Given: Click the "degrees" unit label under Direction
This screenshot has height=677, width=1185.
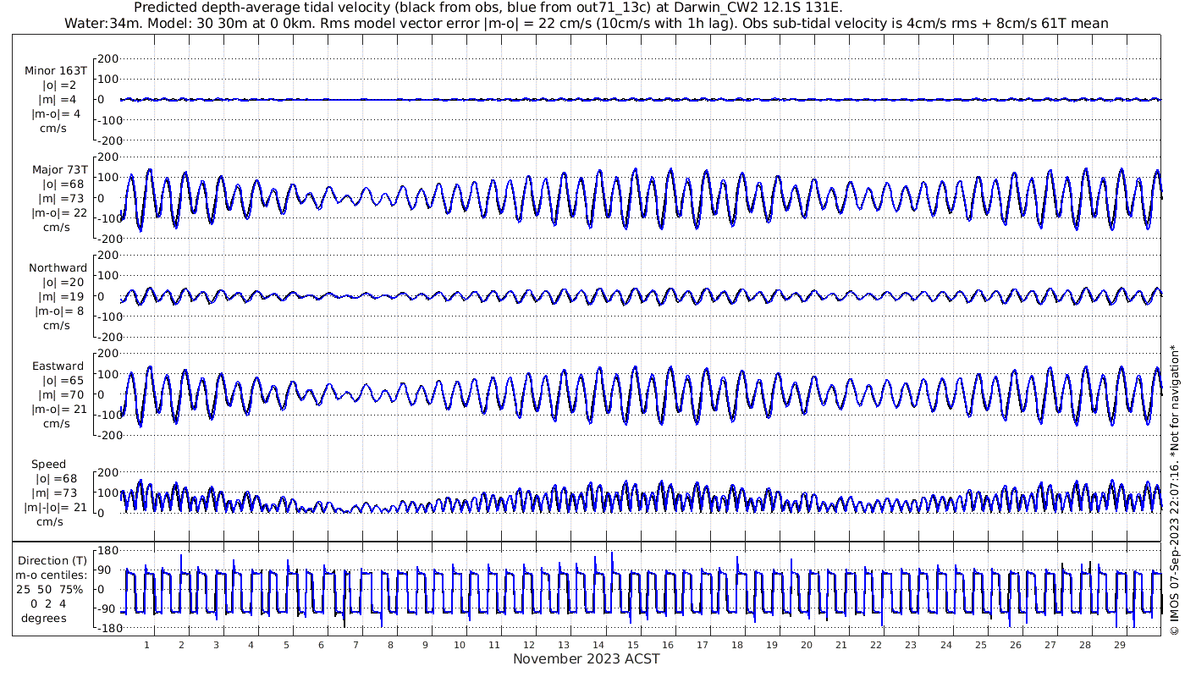Looking at the screenshot, I should (45, 619).
